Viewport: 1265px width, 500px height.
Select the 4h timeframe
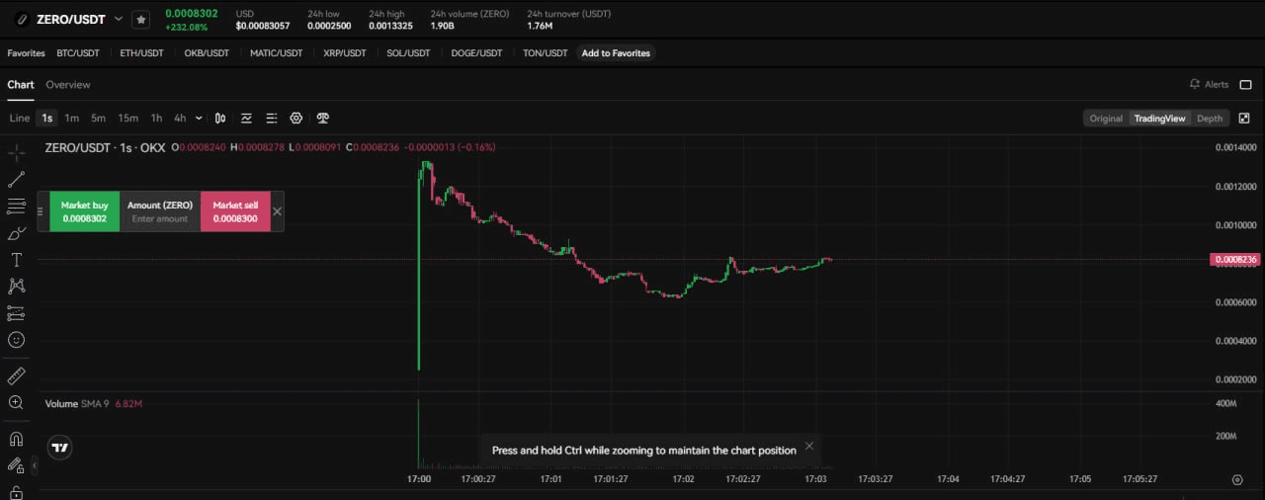[180, 118]
